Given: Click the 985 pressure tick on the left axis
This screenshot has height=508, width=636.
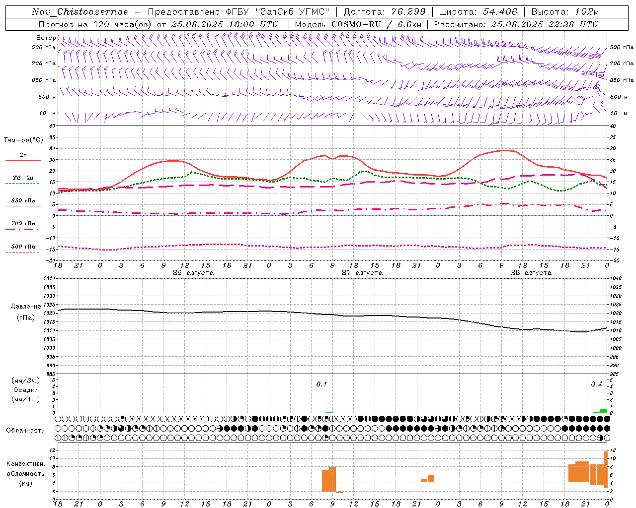Looking at the screenshot, I should [x=50, y=374].
